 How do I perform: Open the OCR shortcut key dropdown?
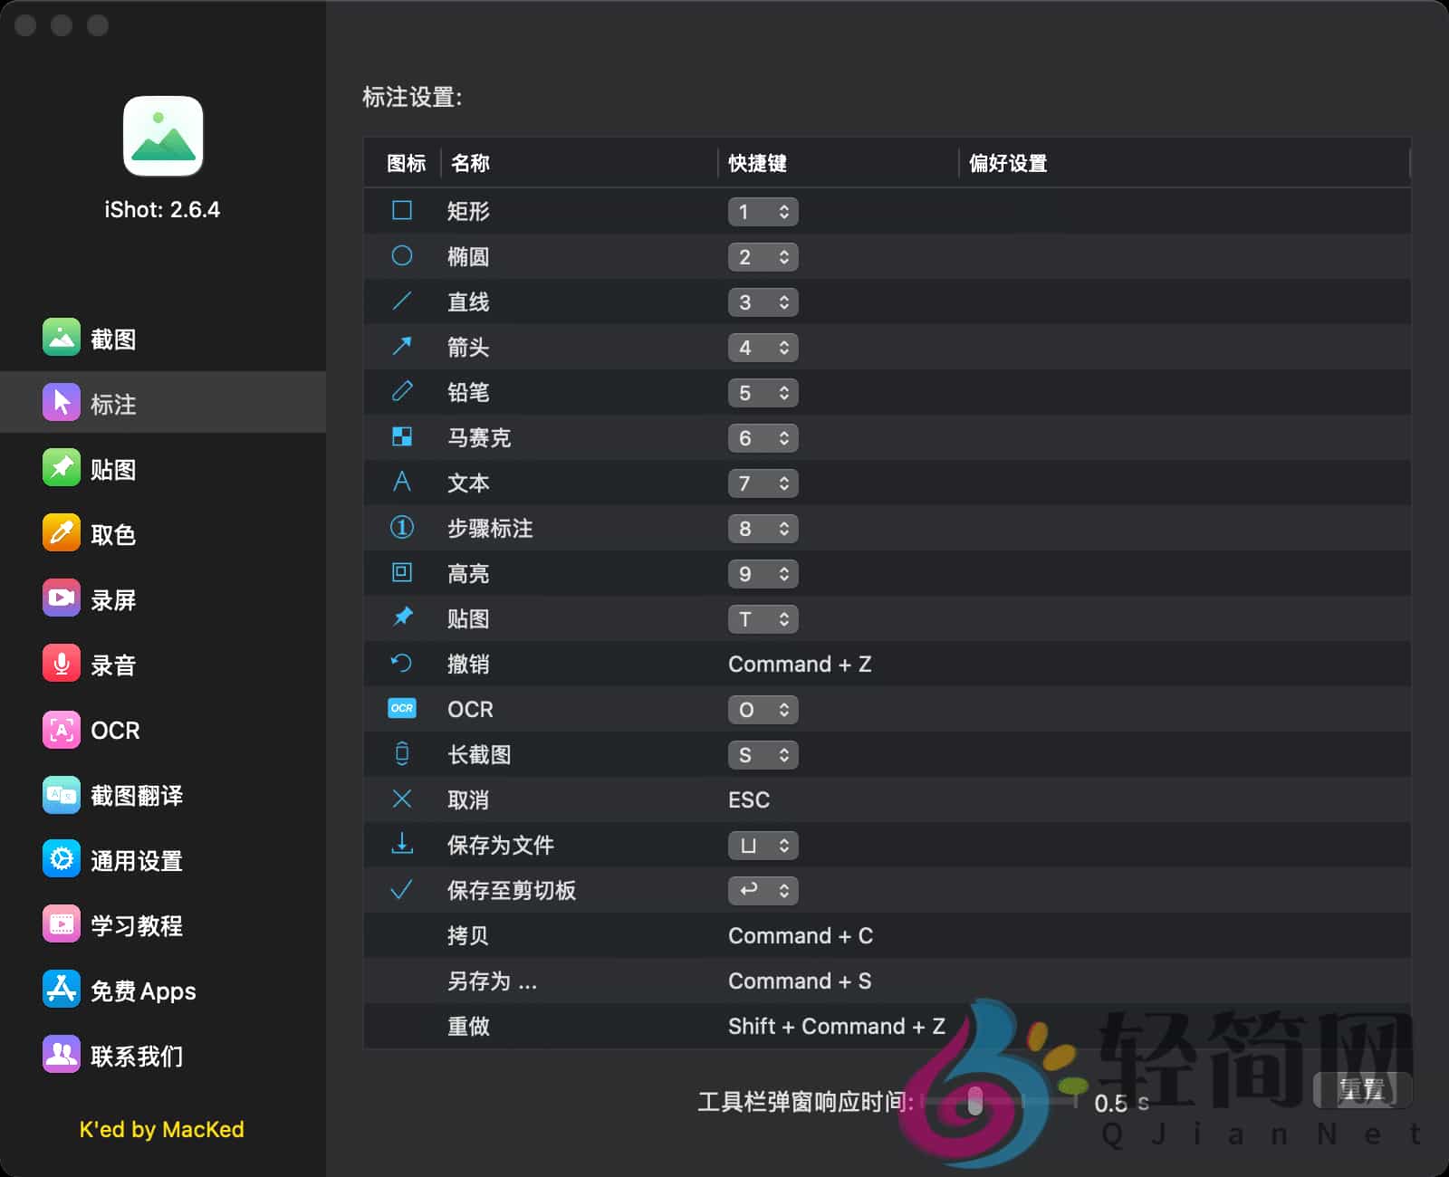click(x=763, y=709)
